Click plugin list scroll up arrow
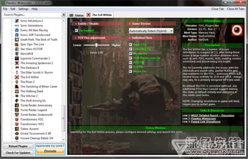This screenshot has width=248, height=159. (63, 21)
